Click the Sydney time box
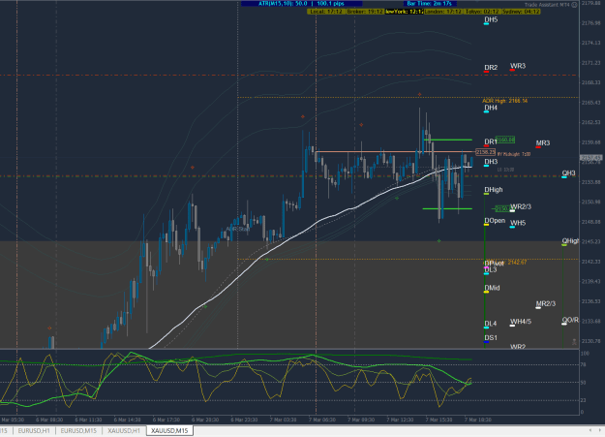The height and width of the screenshot is (437, 605). [521, 12]
